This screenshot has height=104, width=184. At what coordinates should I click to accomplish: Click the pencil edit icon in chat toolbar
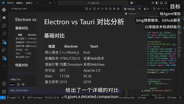coord(90,9)
